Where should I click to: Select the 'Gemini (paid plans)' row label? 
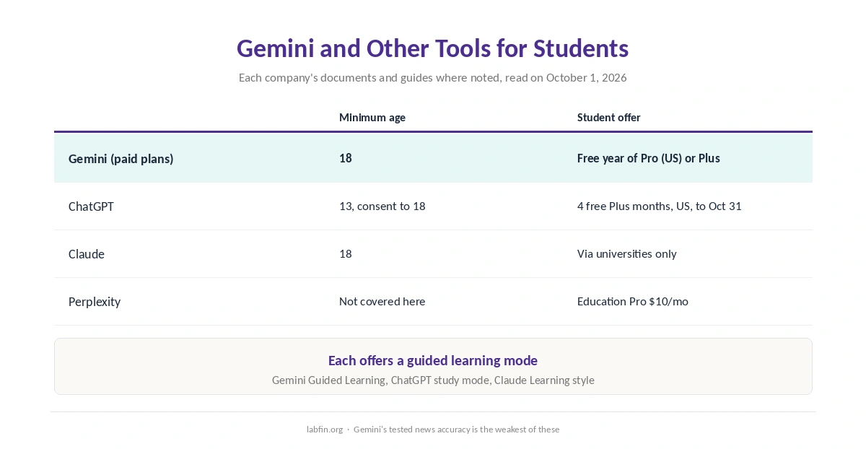coord(121,158)
